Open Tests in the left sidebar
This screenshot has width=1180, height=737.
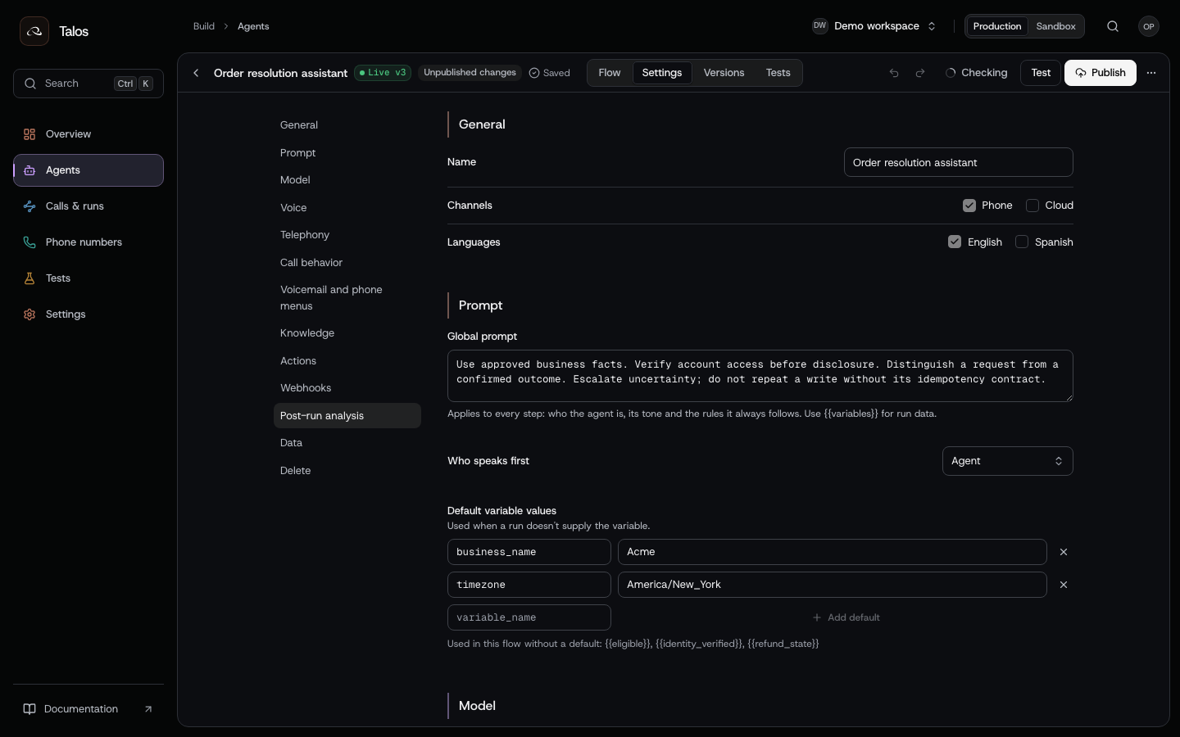[88, 278]
